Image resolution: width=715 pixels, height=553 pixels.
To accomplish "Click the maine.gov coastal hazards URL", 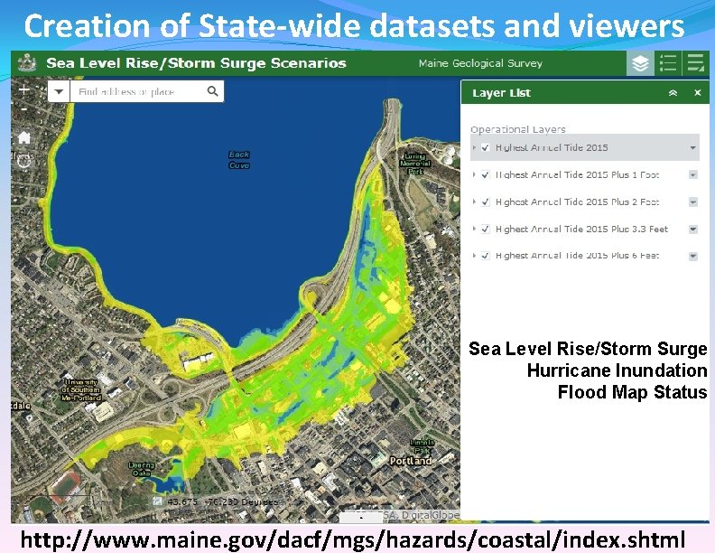I will point(352,539).
